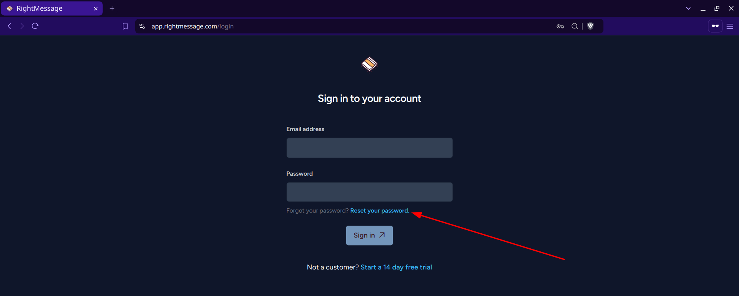Open the Brave Shields icon
Image resolution: width=739 pixels, height=296 pixels.
(x=590, y=26)
